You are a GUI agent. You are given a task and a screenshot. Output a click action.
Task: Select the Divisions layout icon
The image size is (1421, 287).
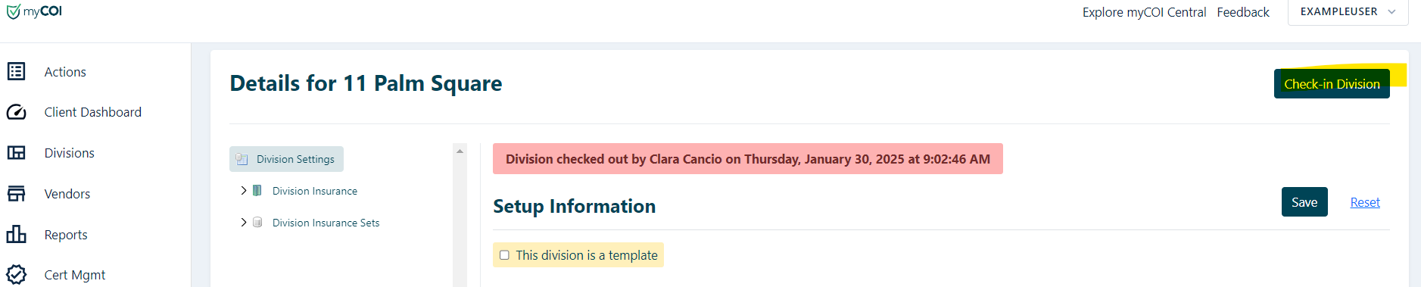(x=16, y=153)
